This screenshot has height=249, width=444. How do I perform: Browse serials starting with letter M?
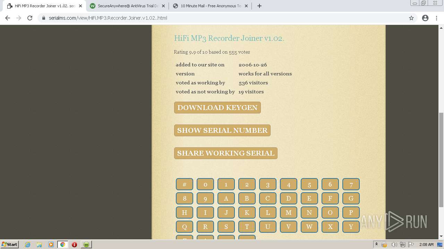[289, 213]
